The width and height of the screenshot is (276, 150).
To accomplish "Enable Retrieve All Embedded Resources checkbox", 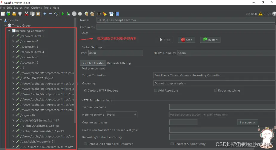I will [85, 144].
